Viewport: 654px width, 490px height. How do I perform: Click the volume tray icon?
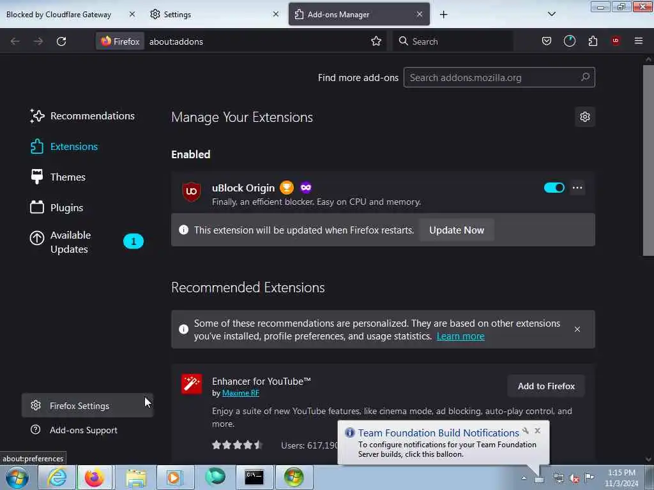point(574,479)
